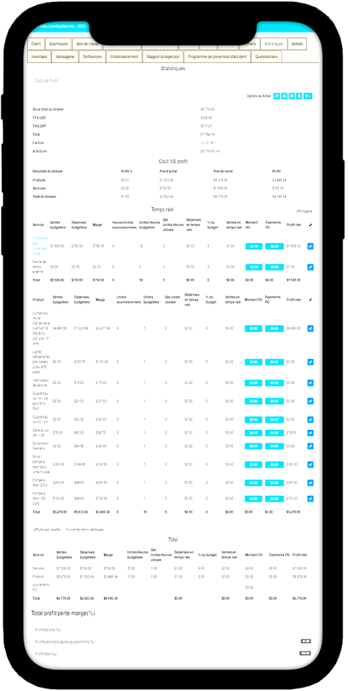Screen dimensions: 348x691
Task: Click the first file options icon
Action: 277,96
